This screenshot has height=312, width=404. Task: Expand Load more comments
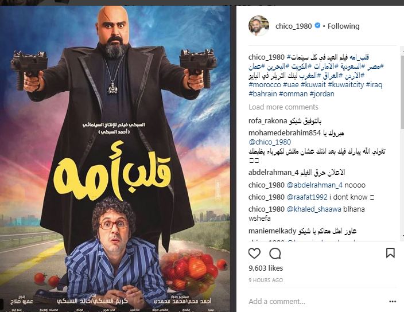pos(283,107)
